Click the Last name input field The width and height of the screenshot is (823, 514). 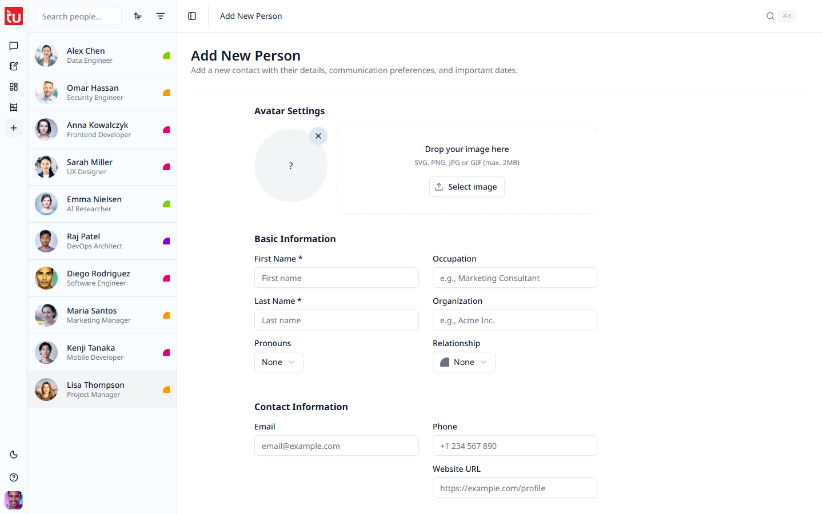337,320
